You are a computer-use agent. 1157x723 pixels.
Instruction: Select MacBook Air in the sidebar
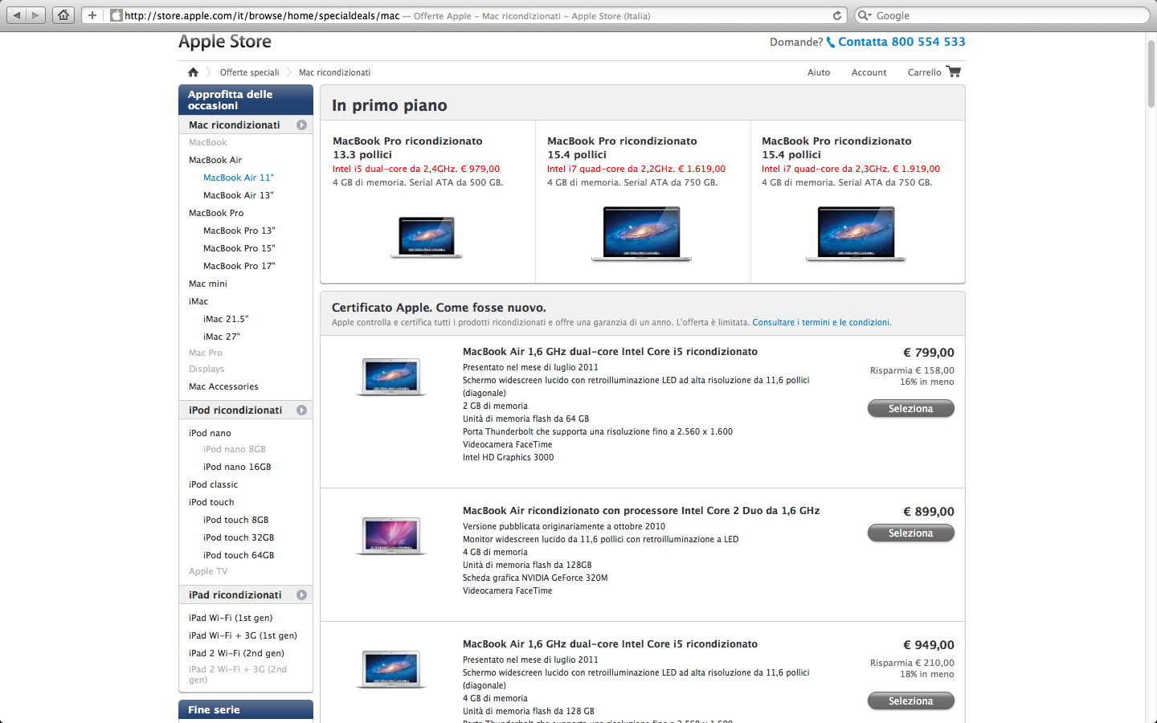[x=215, y=160]
